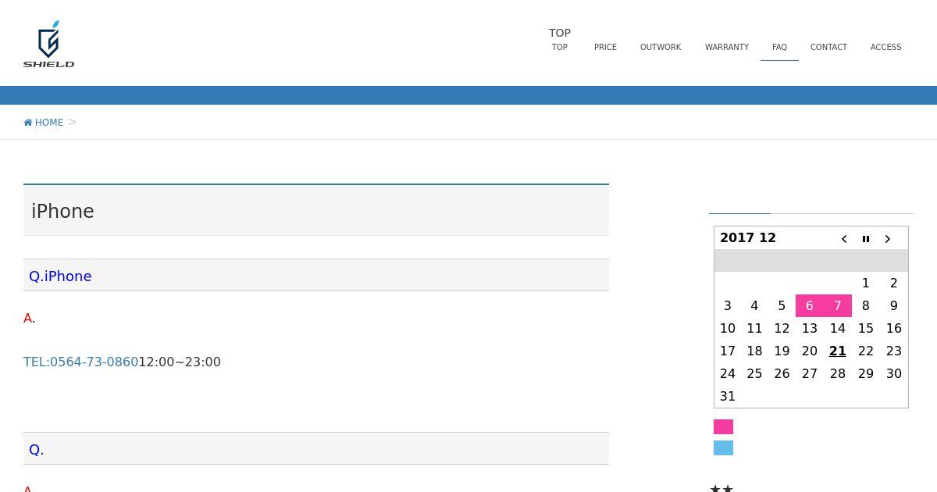Click the 12:00~23:00 hours text
937x492 pixels.
coord(180,362)
